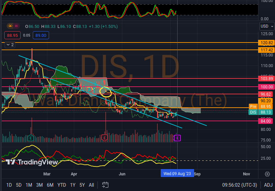Click the H88.33 high value
Screen dimensions: 275x191
pyautogui.click(x=48, y=27)
